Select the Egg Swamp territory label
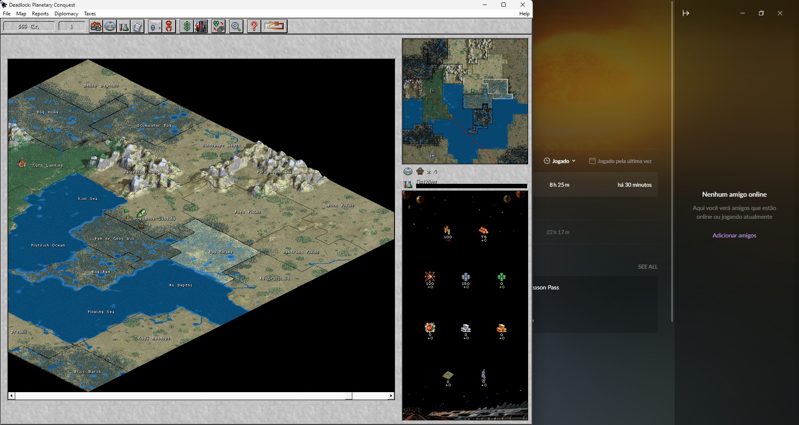This screenshot has width=799, height=425. [221, 252]
